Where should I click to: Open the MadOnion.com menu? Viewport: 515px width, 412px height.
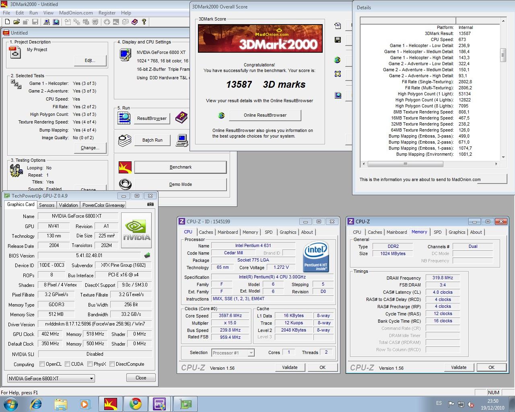(x=76, y=13)
